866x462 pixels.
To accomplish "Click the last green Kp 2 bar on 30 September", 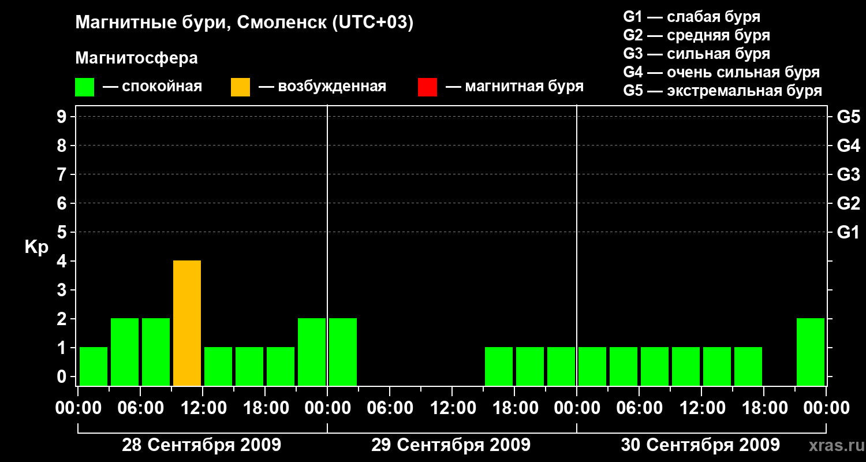I will (811, 352).
